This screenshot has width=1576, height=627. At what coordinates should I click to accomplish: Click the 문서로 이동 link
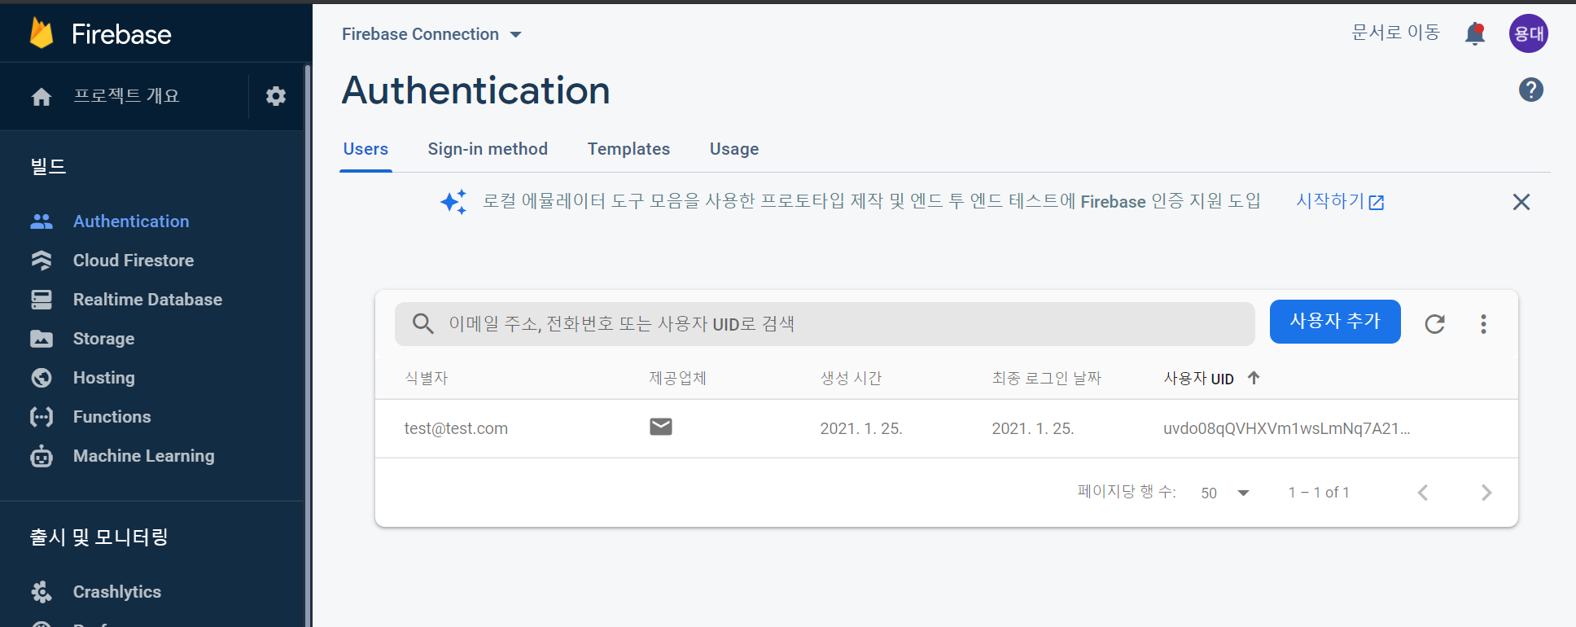tap(1396, 33)
